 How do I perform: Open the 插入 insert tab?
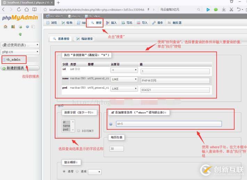(111, 23)
